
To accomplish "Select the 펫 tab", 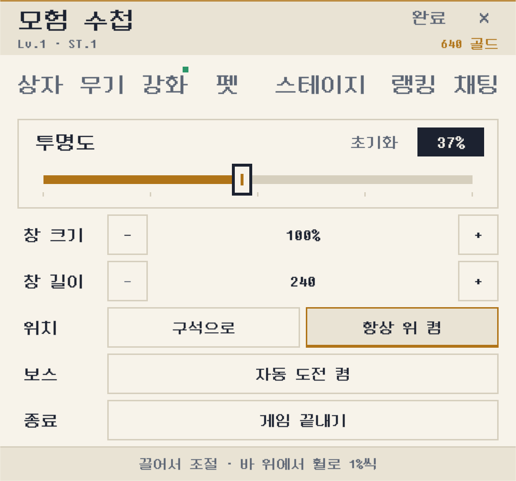I will click(x=227, y=85).
